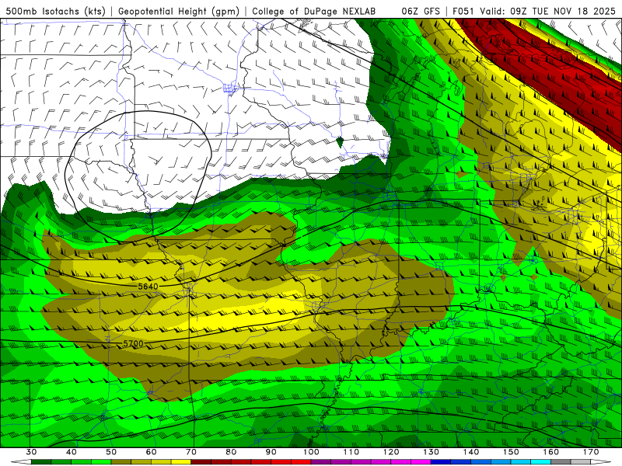Image resolution: width=622 pixels, height=466 pixels.
Task: Click the 80 value on the color scale
Action: pyautogui.click(x=231, y=452)
